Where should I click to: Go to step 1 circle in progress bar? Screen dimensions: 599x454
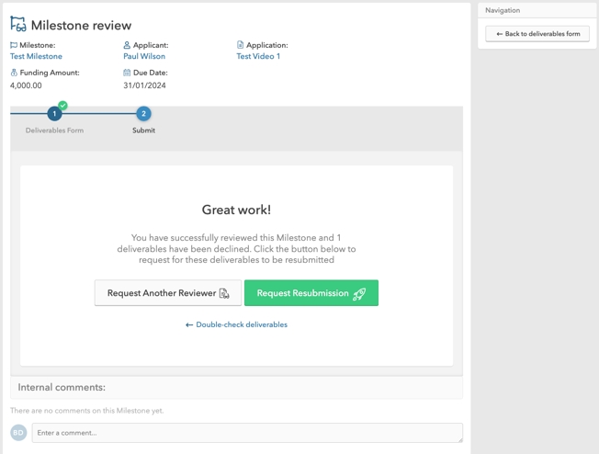(54, 114)
